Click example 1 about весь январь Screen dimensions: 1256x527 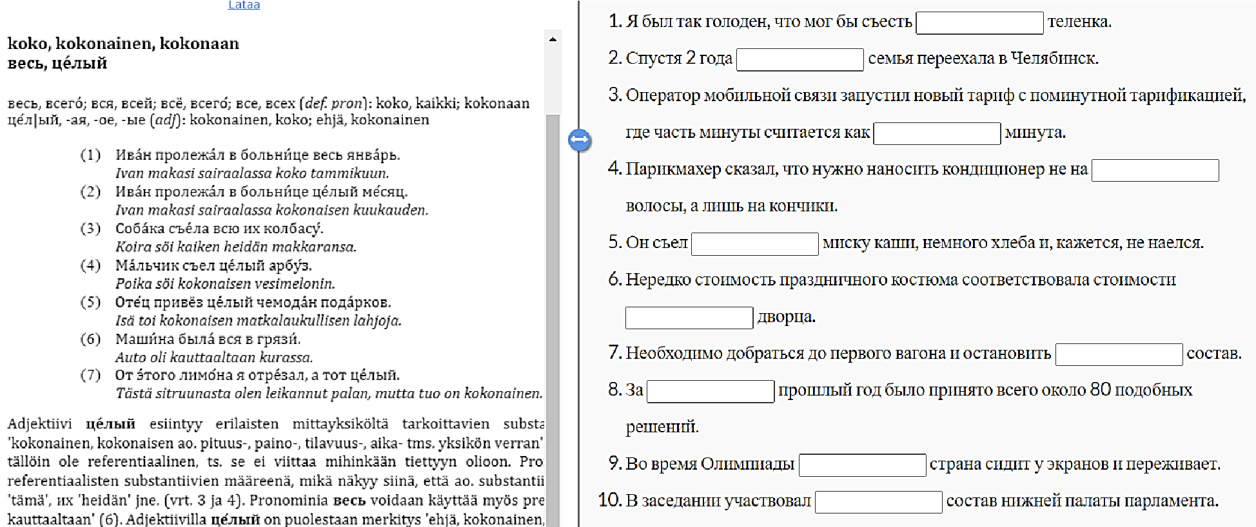click(x=257, y=155)
